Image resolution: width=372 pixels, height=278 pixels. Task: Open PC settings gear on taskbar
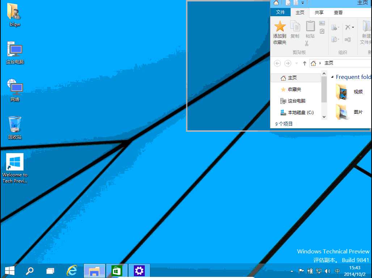(x=139, y=271)
